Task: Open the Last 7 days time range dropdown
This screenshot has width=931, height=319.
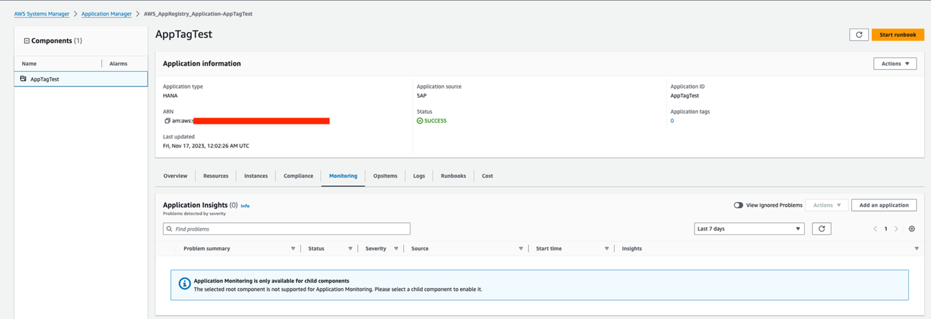Action: [749, 229]
